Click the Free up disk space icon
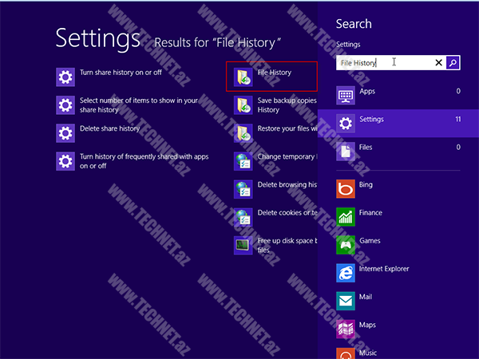The width and height of the screenshot is (479, 359). 243,245
